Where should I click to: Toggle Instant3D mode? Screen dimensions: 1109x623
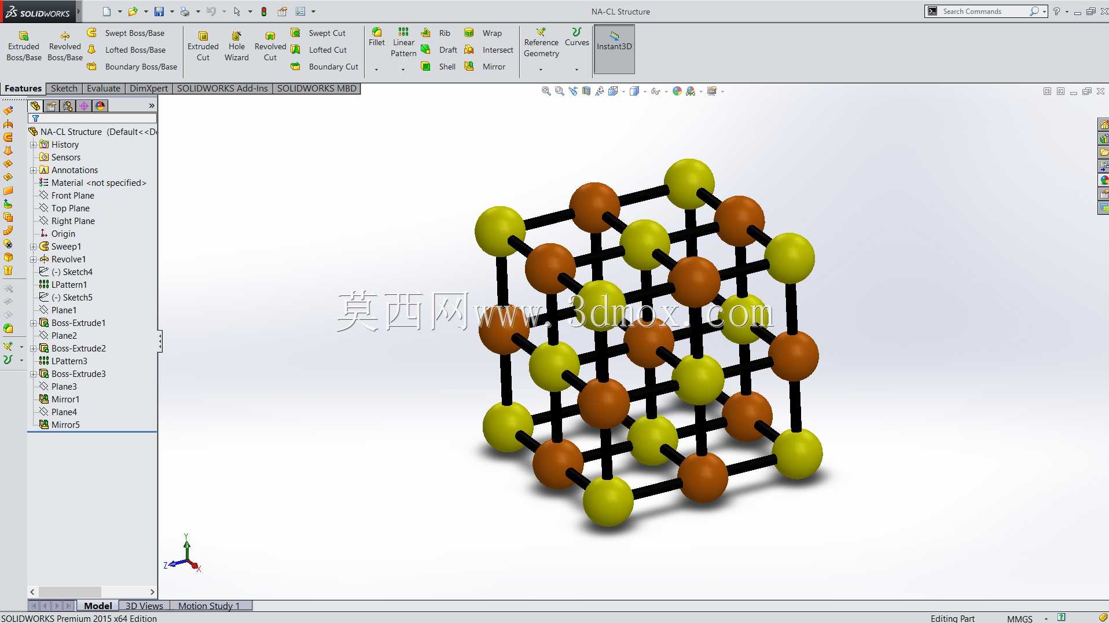pos(614,49)
